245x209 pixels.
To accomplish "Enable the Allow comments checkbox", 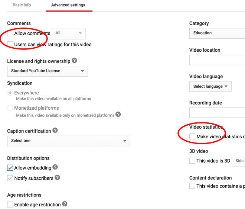I will point(10,33).
